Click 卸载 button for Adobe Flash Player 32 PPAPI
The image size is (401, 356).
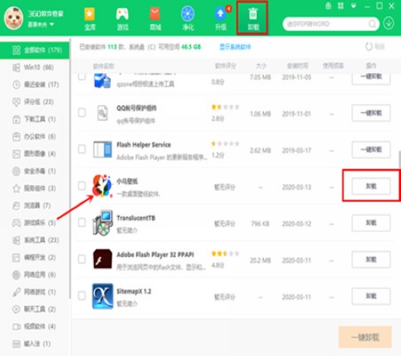371,260
